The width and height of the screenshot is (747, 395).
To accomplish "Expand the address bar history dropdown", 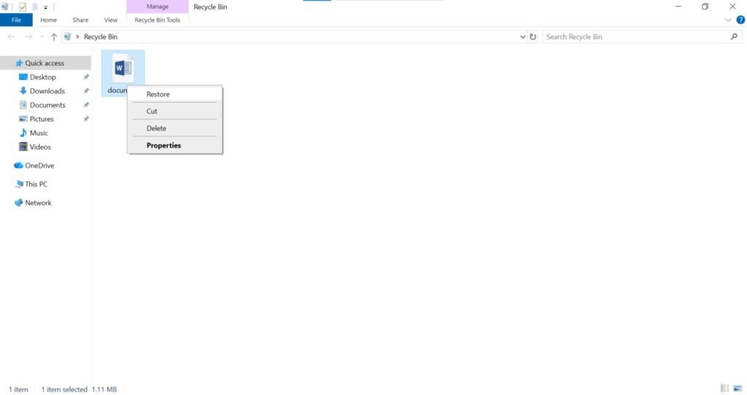I will tap(522, 36).
